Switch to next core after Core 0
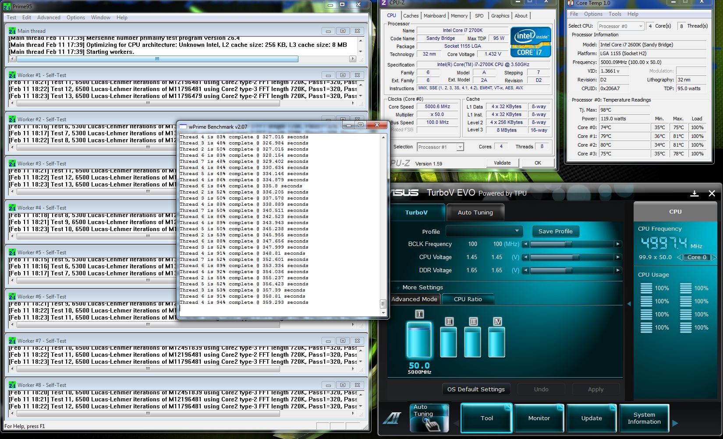Screen dimensions: 723x439 click(713, 257)
